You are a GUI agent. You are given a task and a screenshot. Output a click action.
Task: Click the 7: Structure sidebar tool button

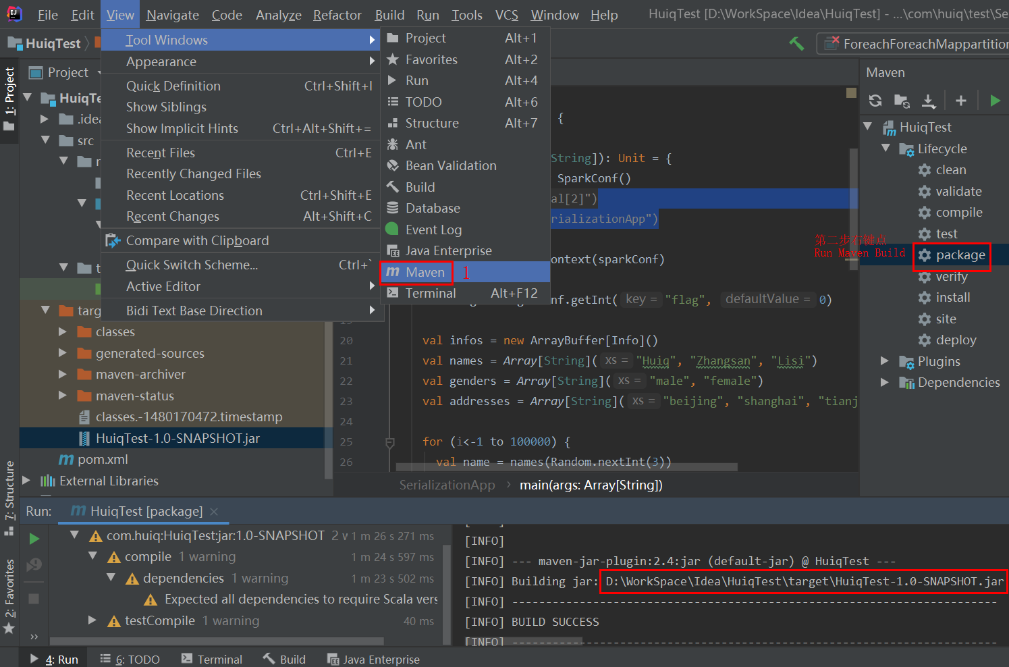(9, 498)
